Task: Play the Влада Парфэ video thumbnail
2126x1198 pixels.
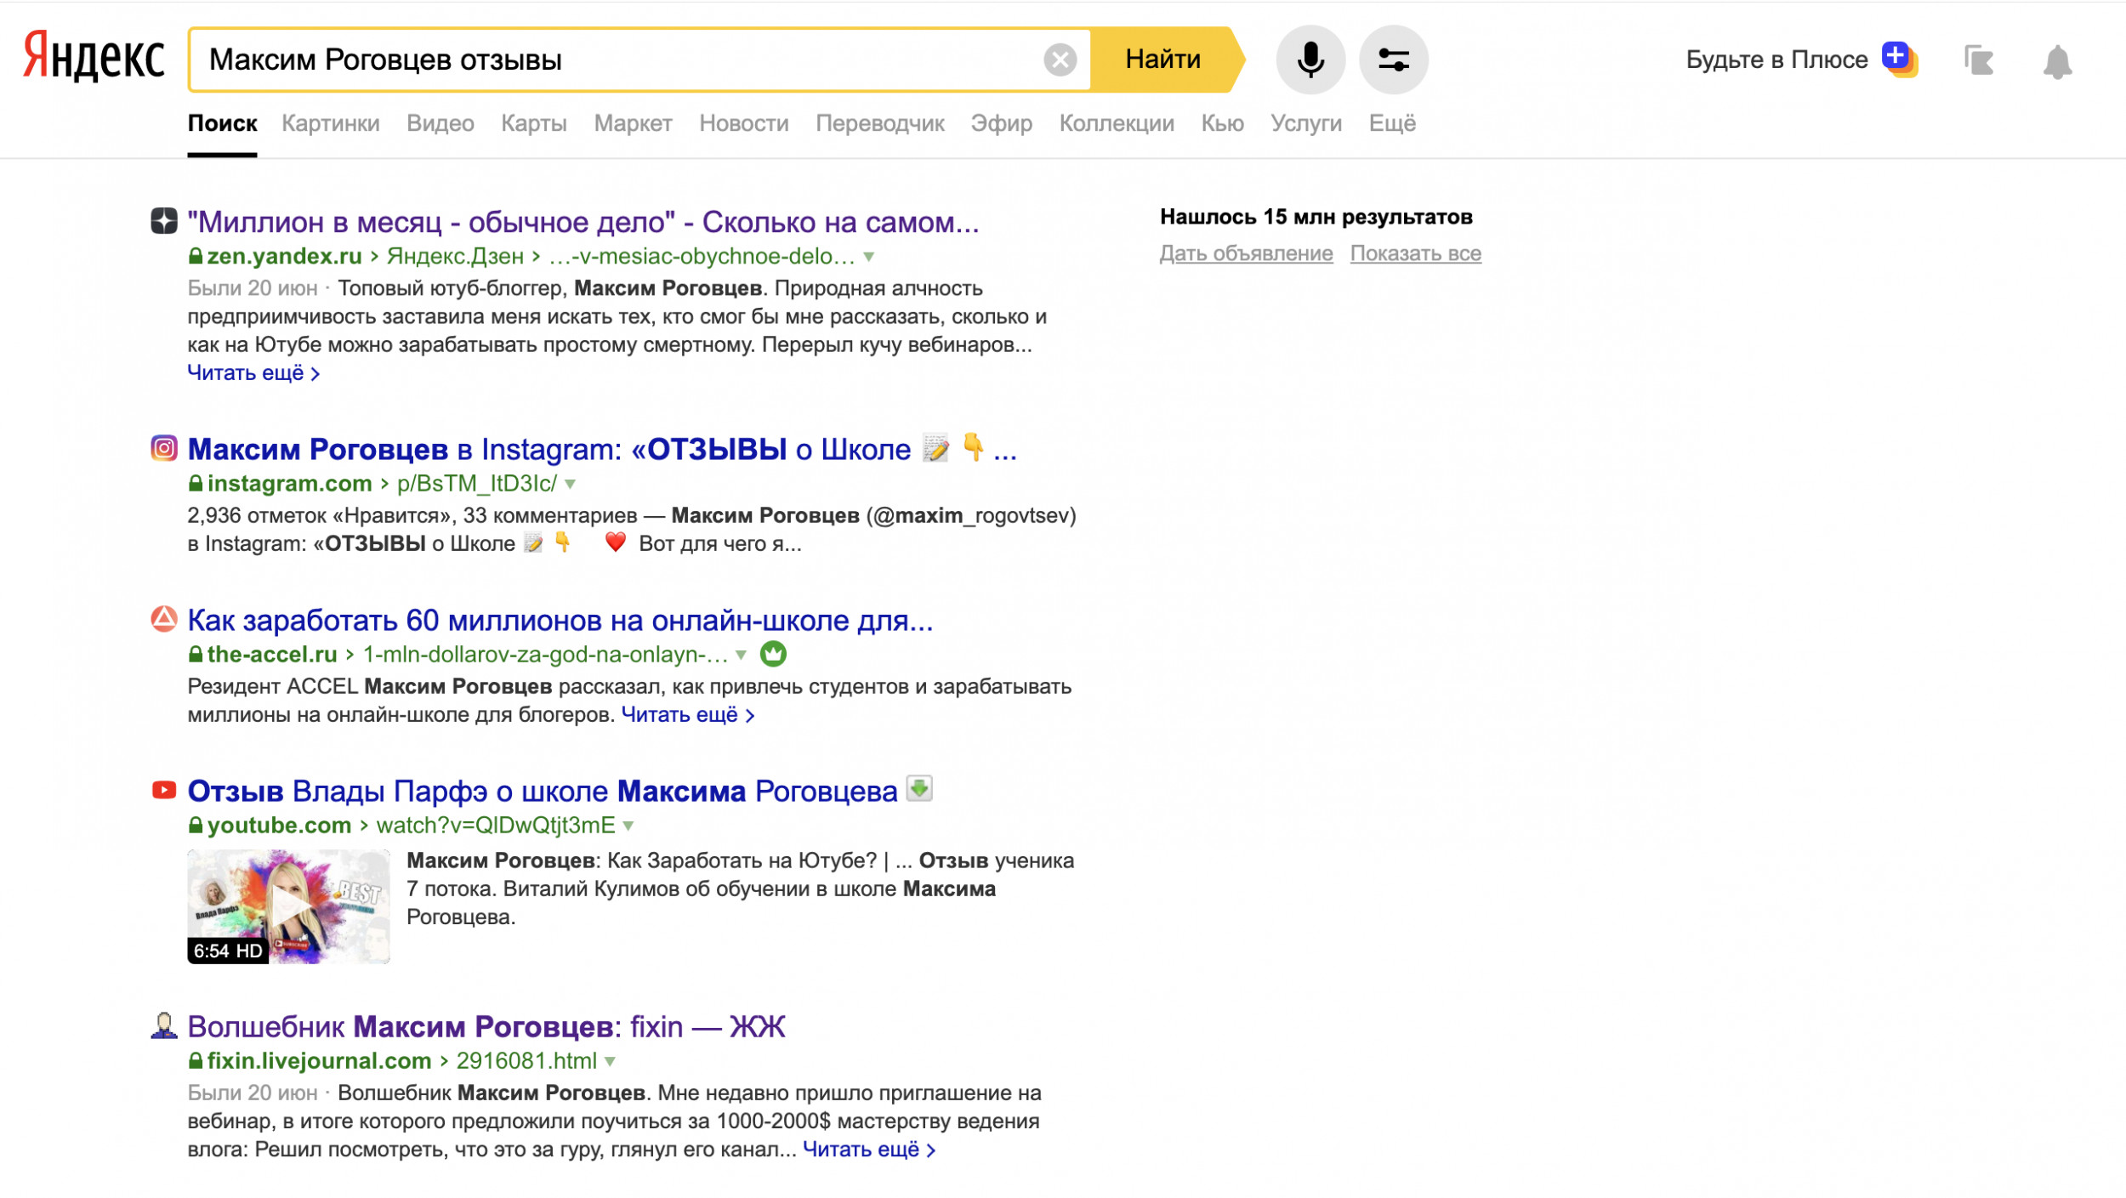Action: [288, 906]
